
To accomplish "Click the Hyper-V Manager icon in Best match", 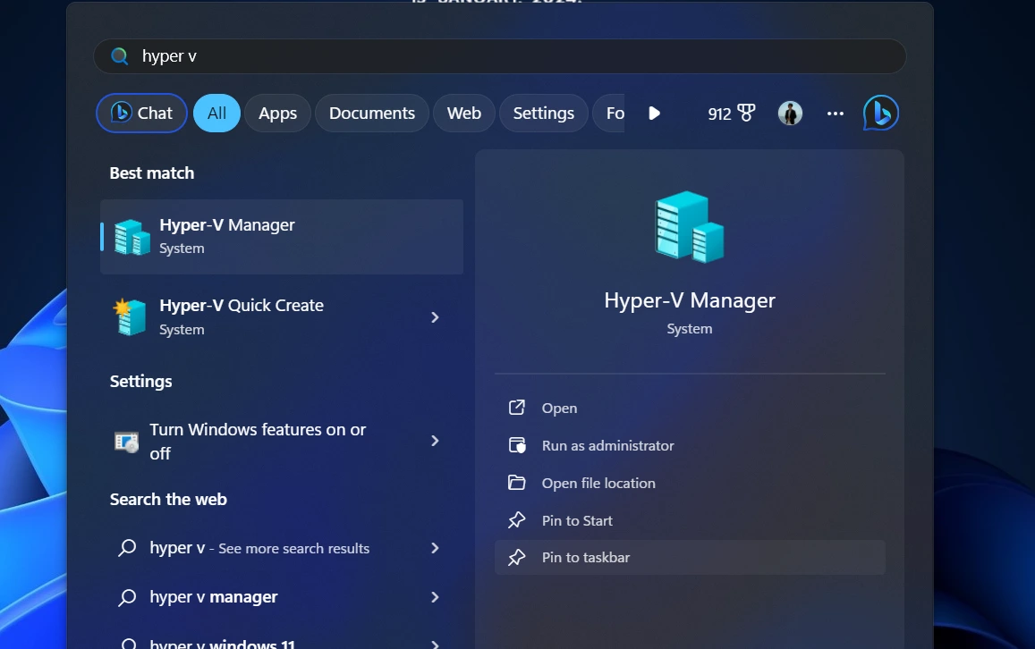I will pyautogui.click(x=131, y=237).
